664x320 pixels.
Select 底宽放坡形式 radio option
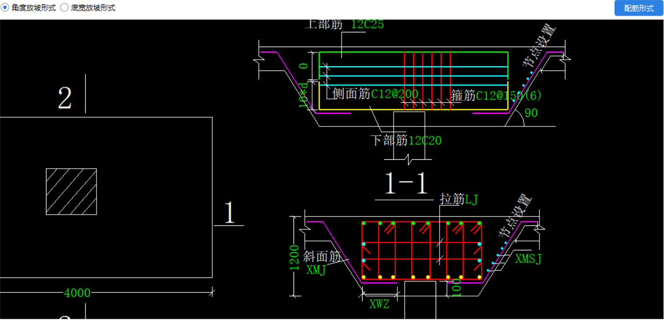(x=88, y=8)
